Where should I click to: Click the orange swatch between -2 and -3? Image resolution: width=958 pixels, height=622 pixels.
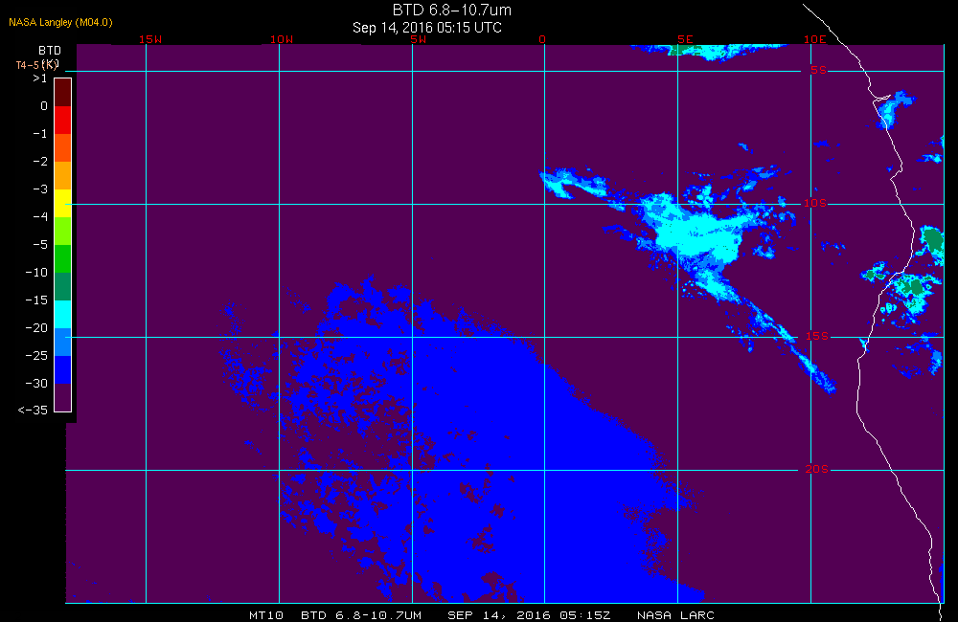pos(63,175)
